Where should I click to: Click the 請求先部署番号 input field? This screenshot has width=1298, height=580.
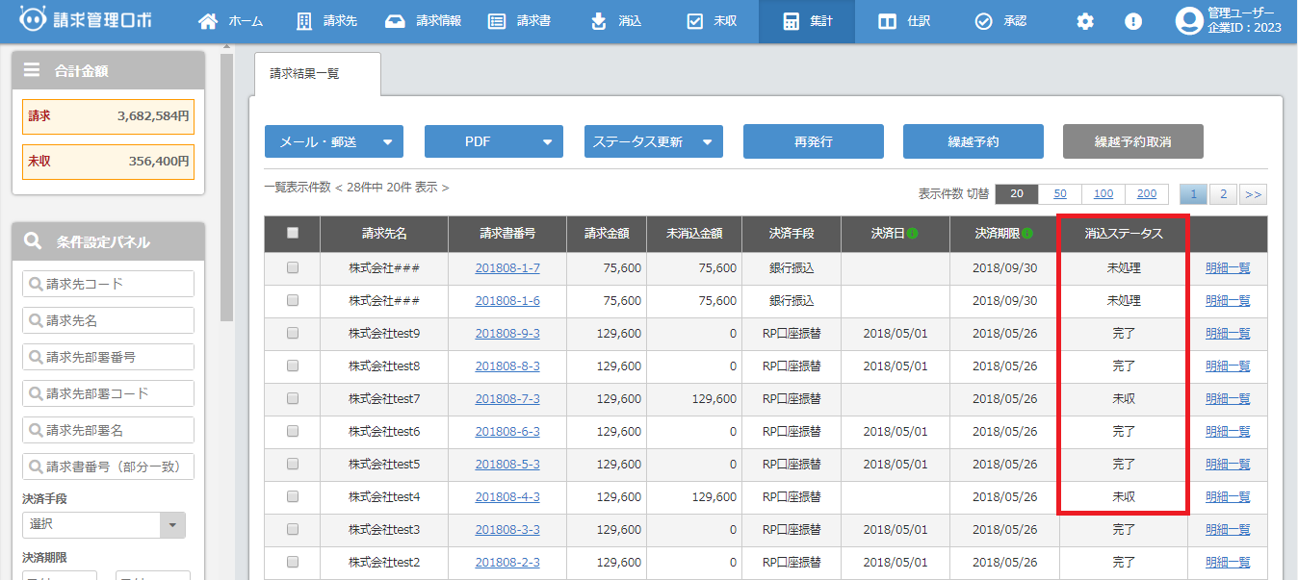[108, 357]
